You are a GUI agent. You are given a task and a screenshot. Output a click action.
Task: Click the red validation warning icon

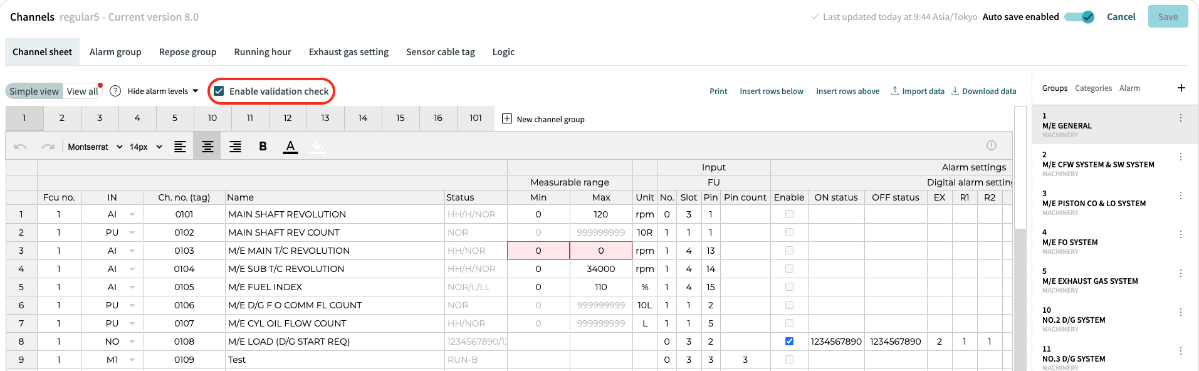point(991,145)
